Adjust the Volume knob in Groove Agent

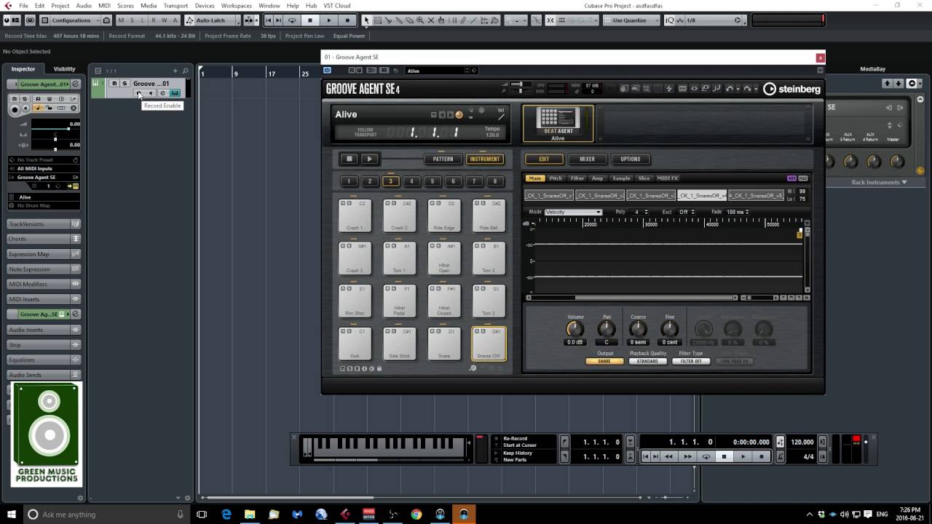575,329
